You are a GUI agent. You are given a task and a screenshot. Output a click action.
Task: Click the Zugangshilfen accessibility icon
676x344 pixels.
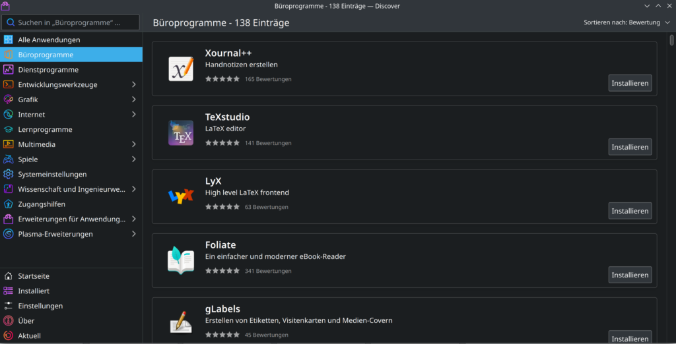(x=8, y=204)
